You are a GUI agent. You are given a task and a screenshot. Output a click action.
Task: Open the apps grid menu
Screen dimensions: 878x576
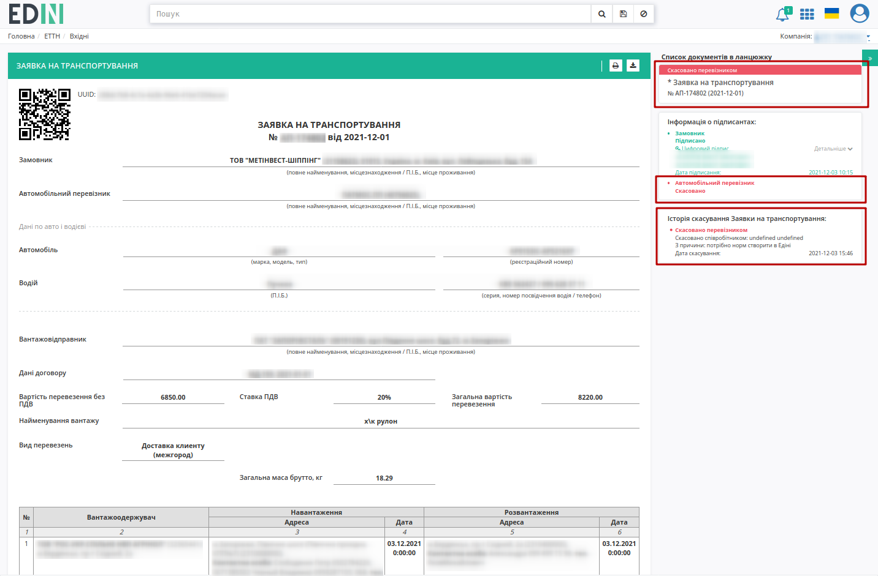807,14
